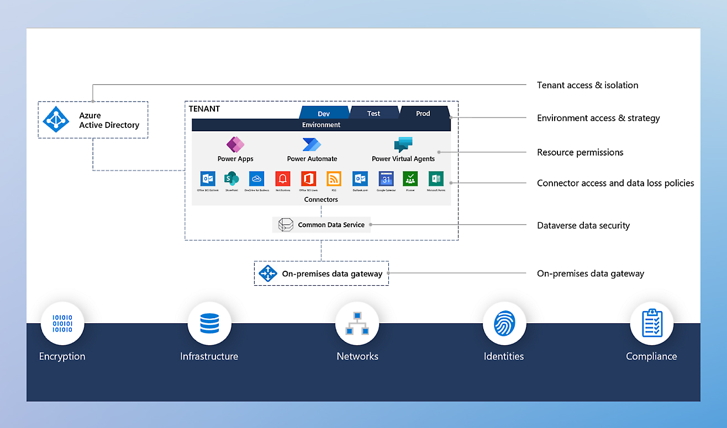This screenshot has height=428, width=727.
Task: Select the OneDrive for Business connector icon
Action: (256, 179)
